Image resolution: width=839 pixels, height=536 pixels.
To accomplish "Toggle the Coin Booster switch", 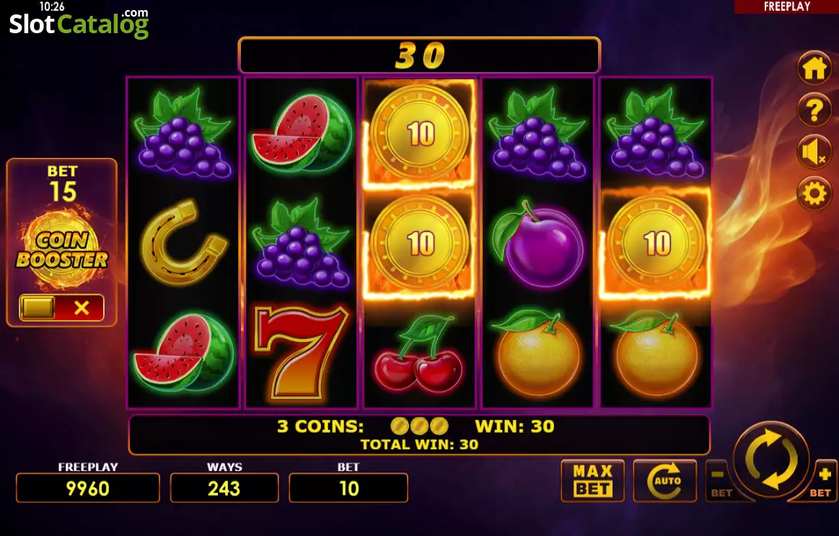I will [62, 307].
